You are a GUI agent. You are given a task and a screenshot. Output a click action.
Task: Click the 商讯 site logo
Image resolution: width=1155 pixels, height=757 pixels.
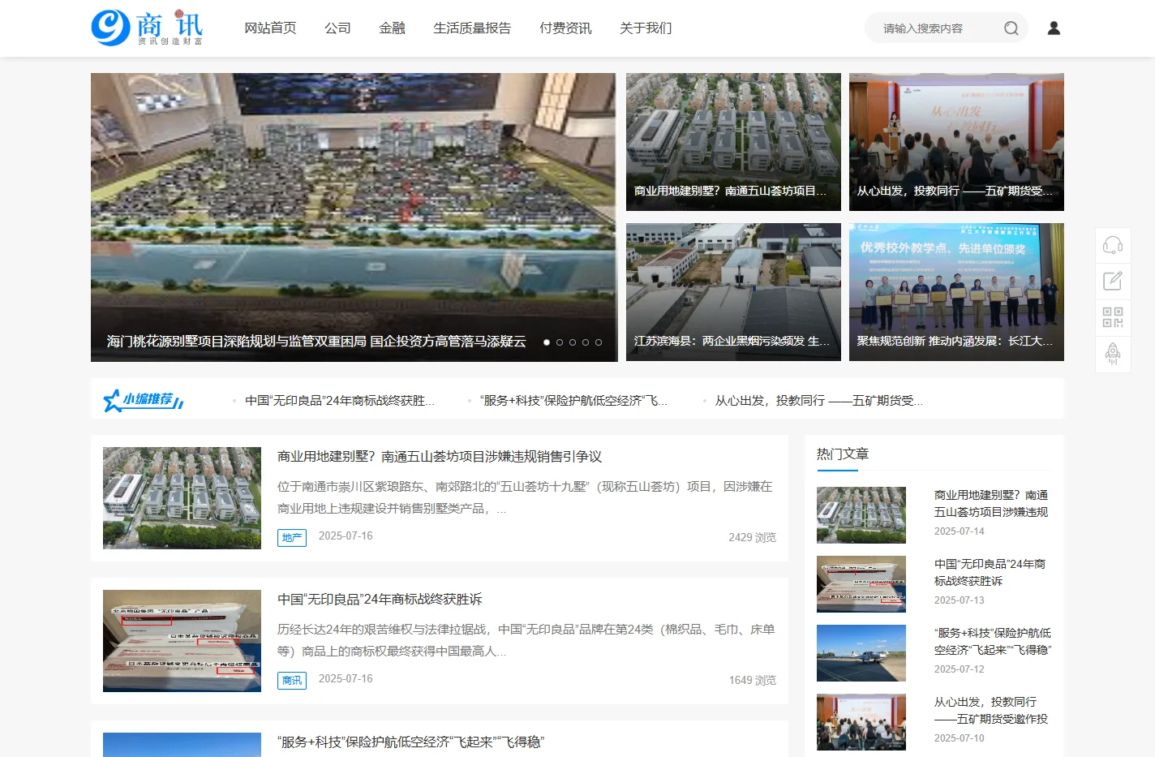[148, 28]
